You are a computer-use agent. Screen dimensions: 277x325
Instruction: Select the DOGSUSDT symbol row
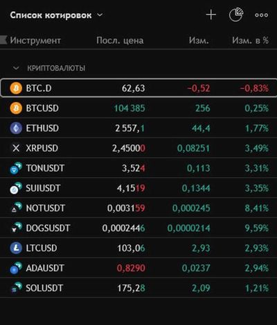tap(138, 228)
